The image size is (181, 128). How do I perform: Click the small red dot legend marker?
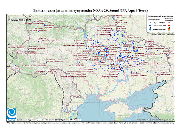tap(169, 23)
